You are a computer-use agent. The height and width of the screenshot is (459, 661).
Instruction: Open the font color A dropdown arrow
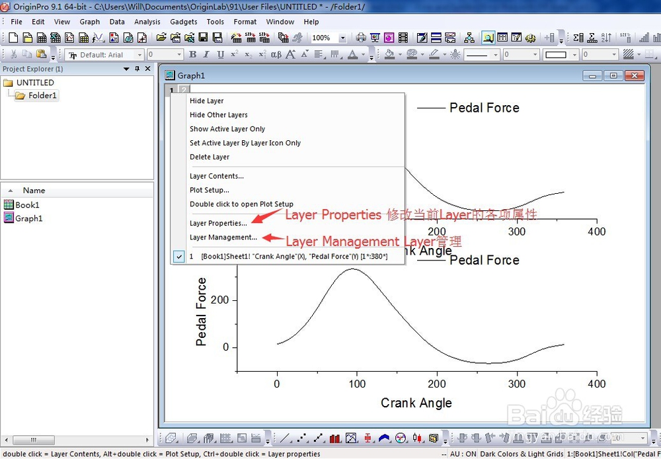click(x=363, y=54)
